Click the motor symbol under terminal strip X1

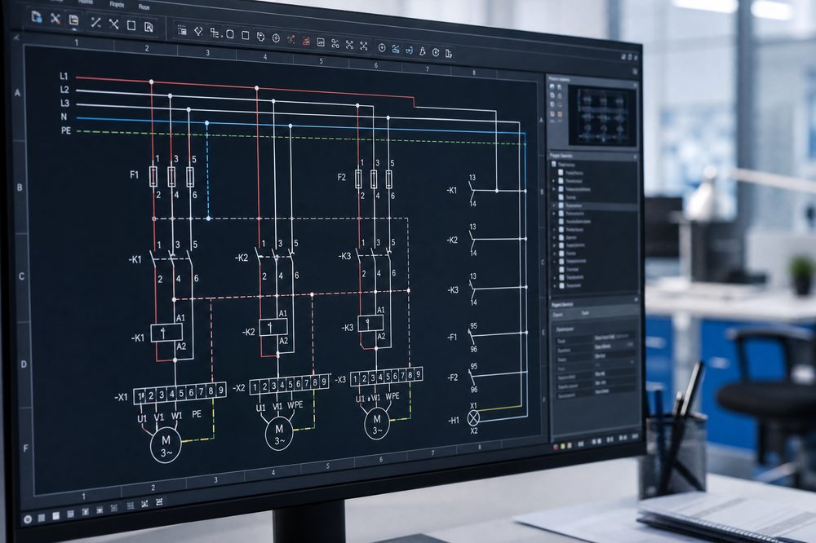(166, 446)
